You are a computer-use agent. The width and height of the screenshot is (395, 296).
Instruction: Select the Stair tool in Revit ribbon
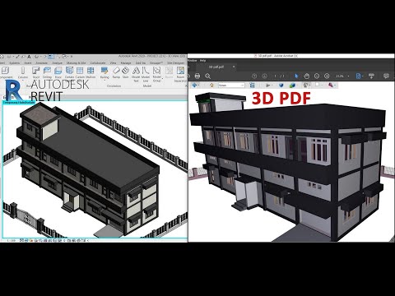click(125, 72)
